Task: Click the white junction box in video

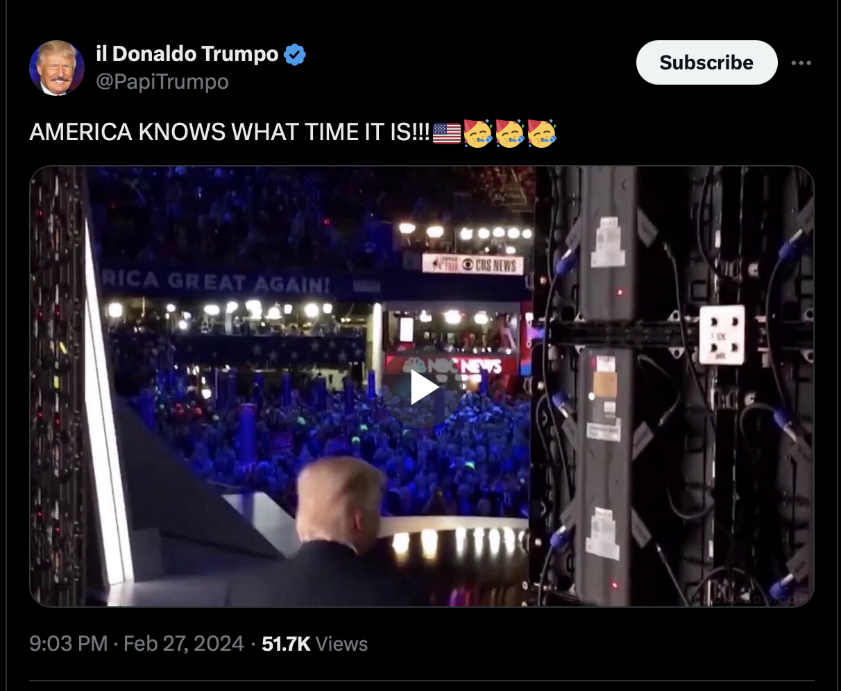Action: click(722, 334)
